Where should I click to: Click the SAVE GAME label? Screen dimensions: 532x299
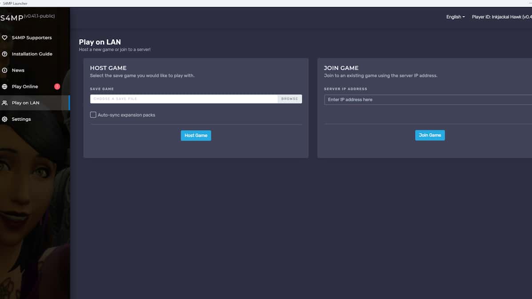[x=102, y=89]
